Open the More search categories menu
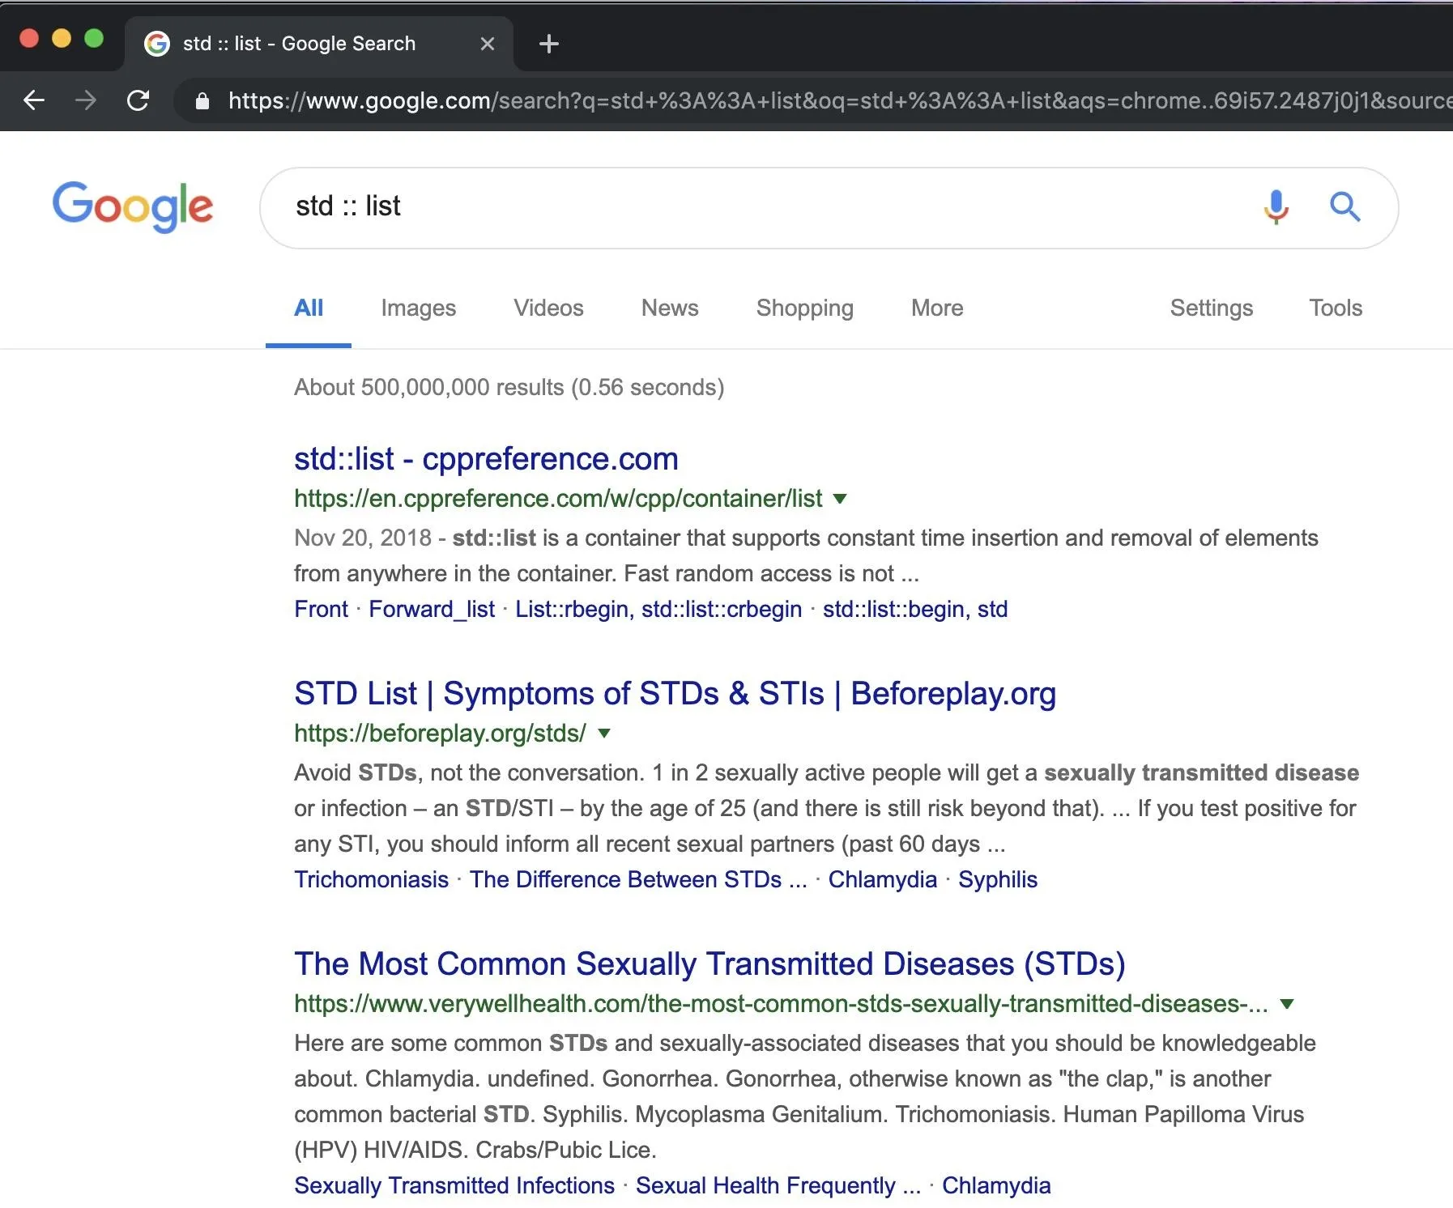 coord(937,308)
